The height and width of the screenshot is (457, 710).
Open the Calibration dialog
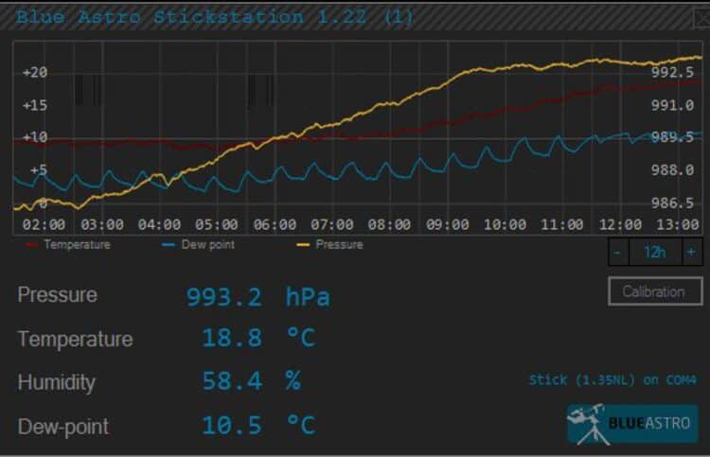click(x=655, y=291)
